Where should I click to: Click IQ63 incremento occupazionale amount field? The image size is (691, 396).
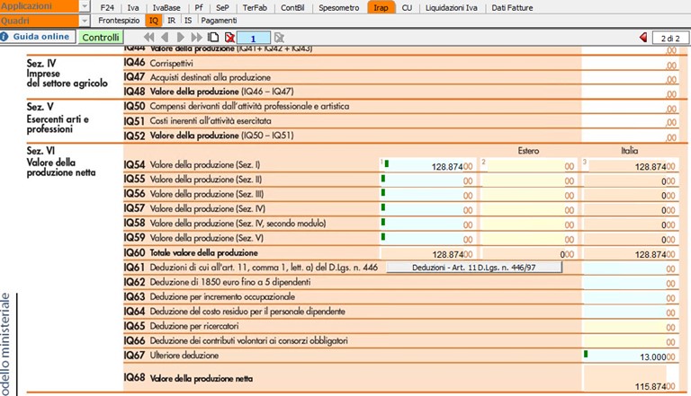631,297
